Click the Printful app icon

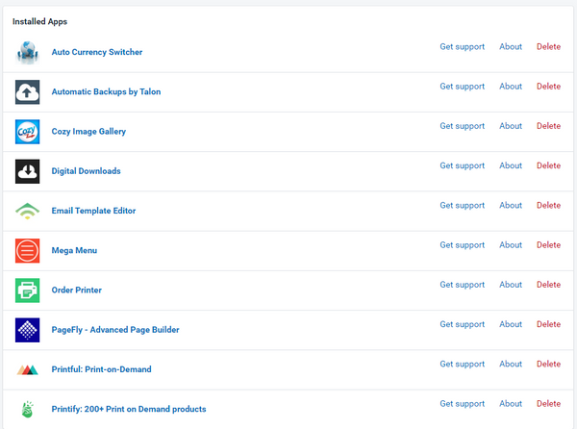click(x=27, y=369)
